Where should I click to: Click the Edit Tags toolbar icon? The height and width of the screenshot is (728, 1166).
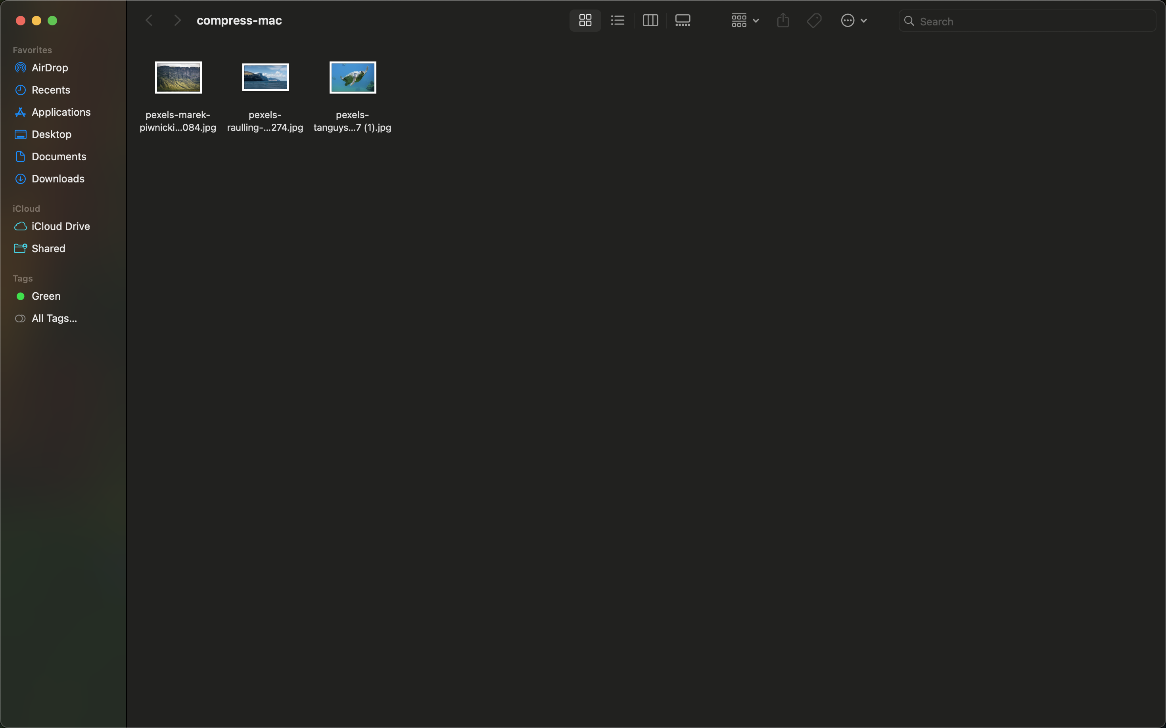(813, 20)
